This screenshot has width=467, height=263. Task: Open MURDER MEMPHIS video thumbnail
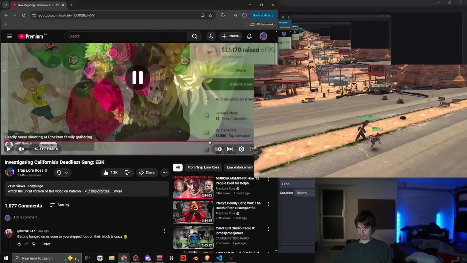[193, 187]
